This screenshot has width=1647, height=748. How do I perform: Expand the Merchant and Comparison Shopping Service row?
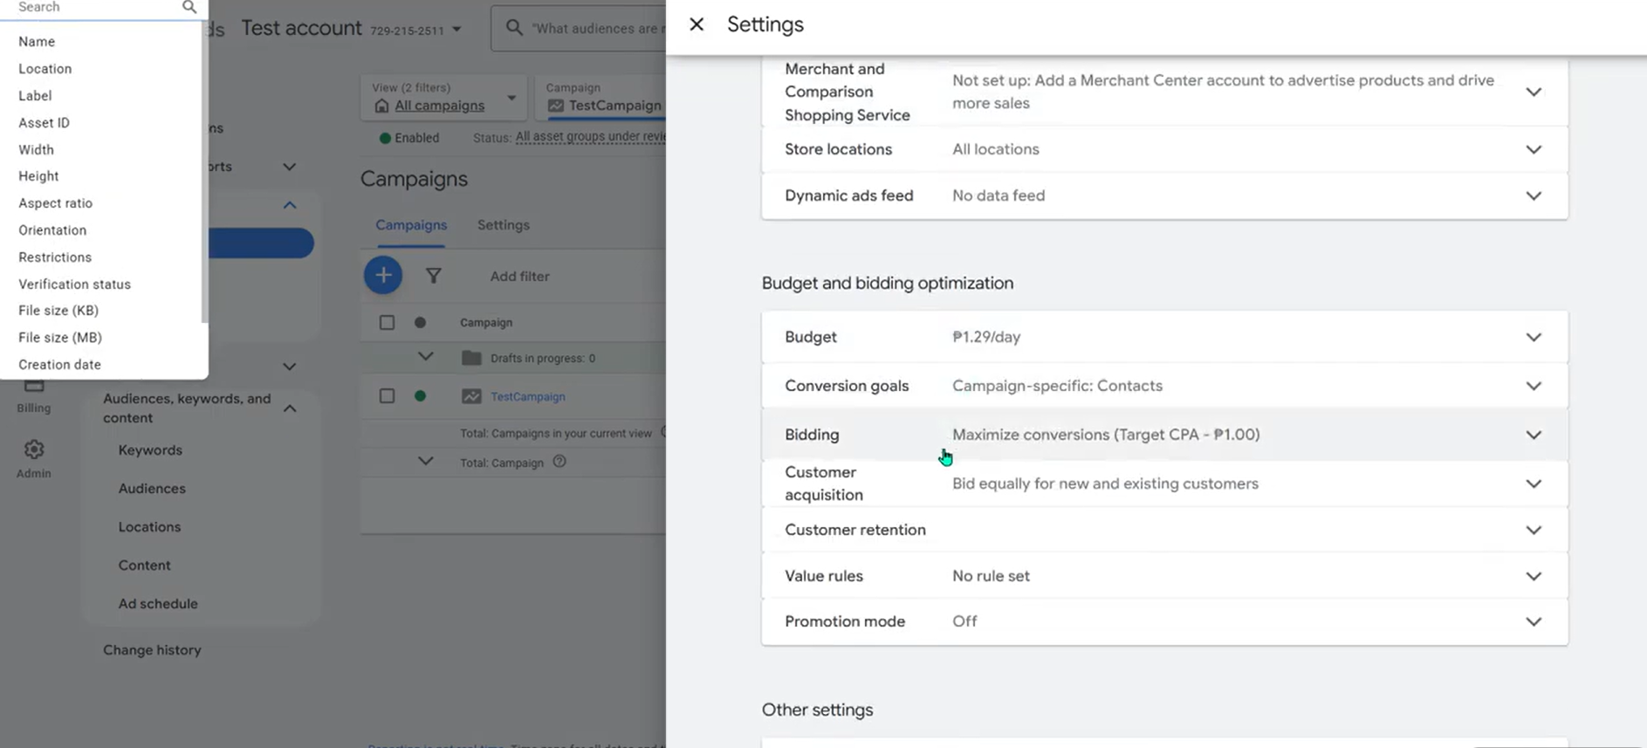(x=1534, y=92)
